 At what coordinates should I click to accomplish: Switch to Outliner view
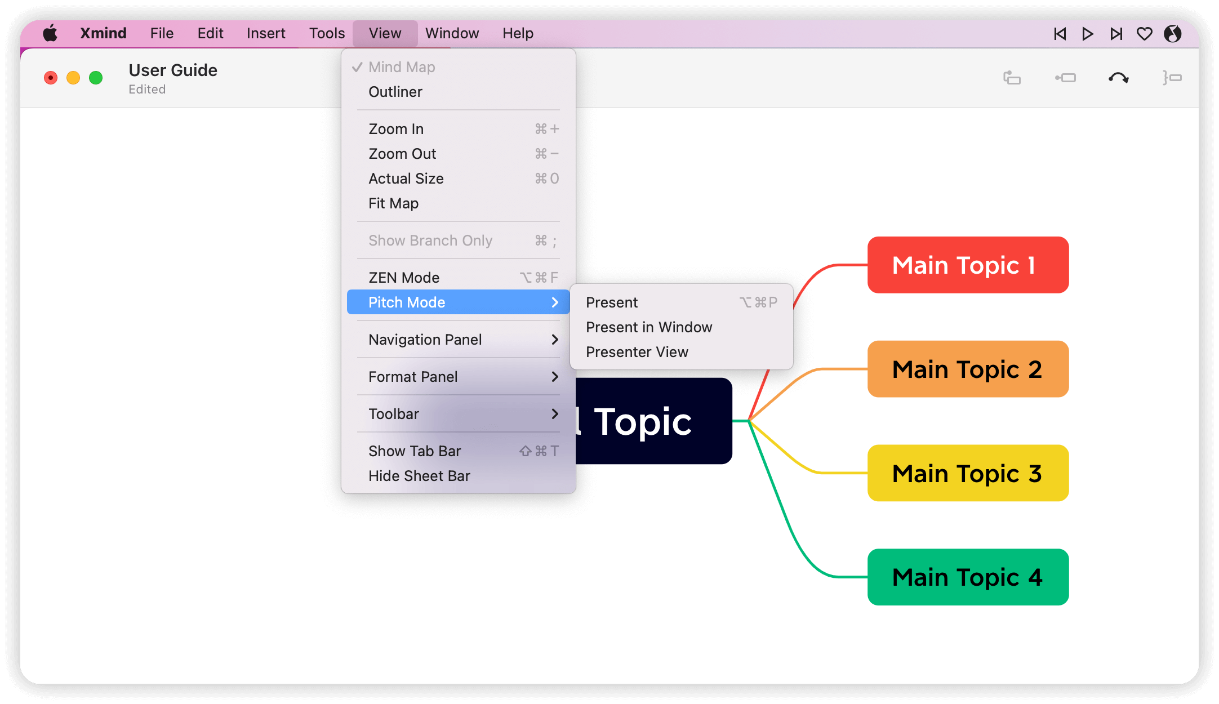point(459,92)
